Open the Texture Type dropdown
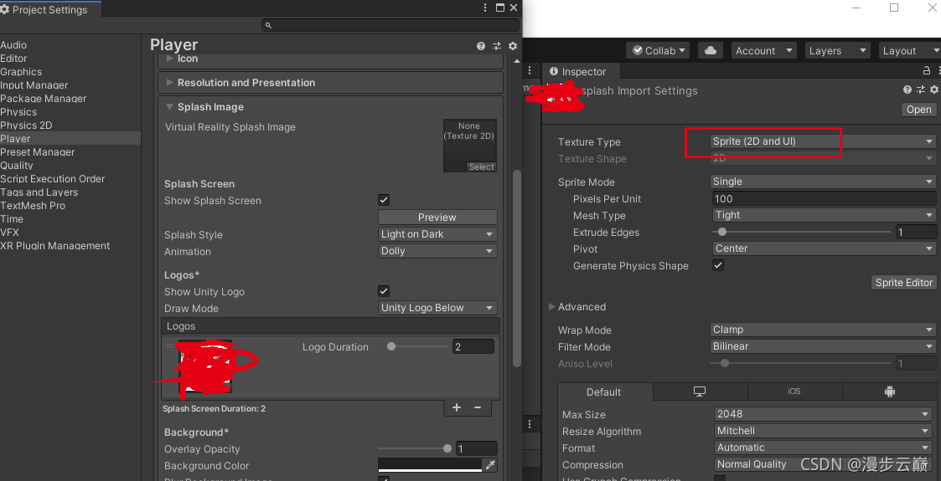This screenshot has width=941, height=481. pyautogui.click(x=823, y=141)
